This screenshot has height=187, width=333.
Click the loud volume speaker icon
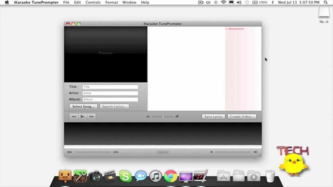[x=255, y=152]
